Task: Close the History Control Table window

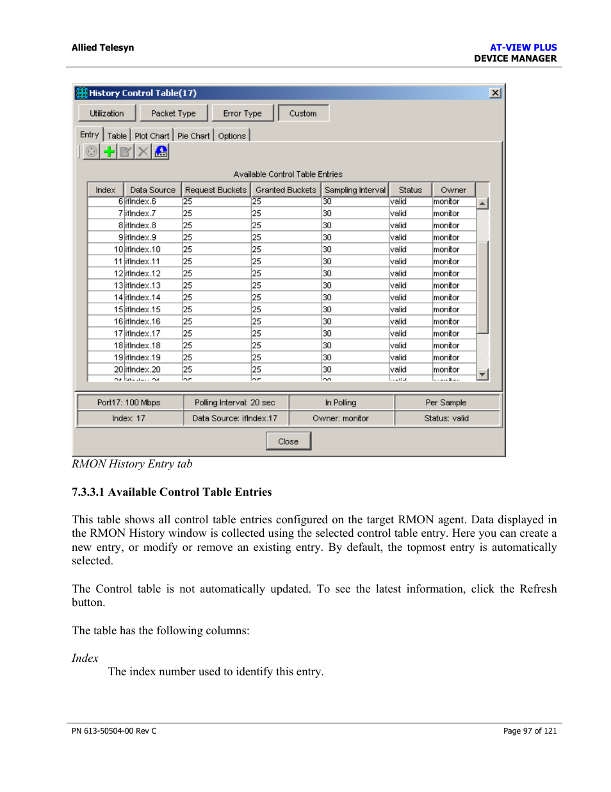Action: [x=495, y=93]
